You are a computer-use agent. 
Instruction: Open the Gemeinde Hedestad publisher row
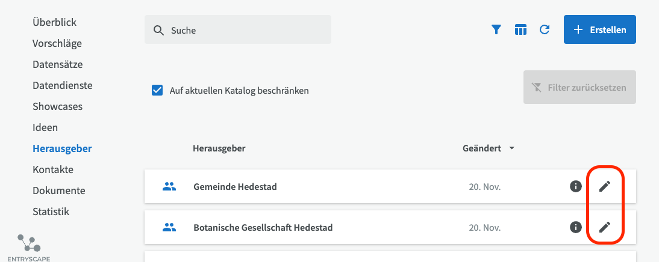point(235,187)
